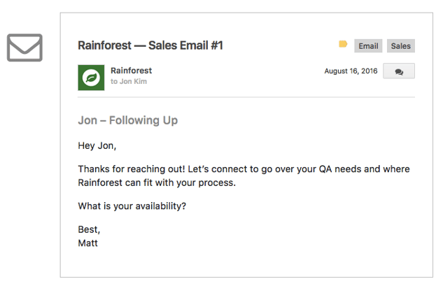Click the date August 16, 2016
Image resolution: width=443 pixels, height=286 pixels.
coord(351,71)
